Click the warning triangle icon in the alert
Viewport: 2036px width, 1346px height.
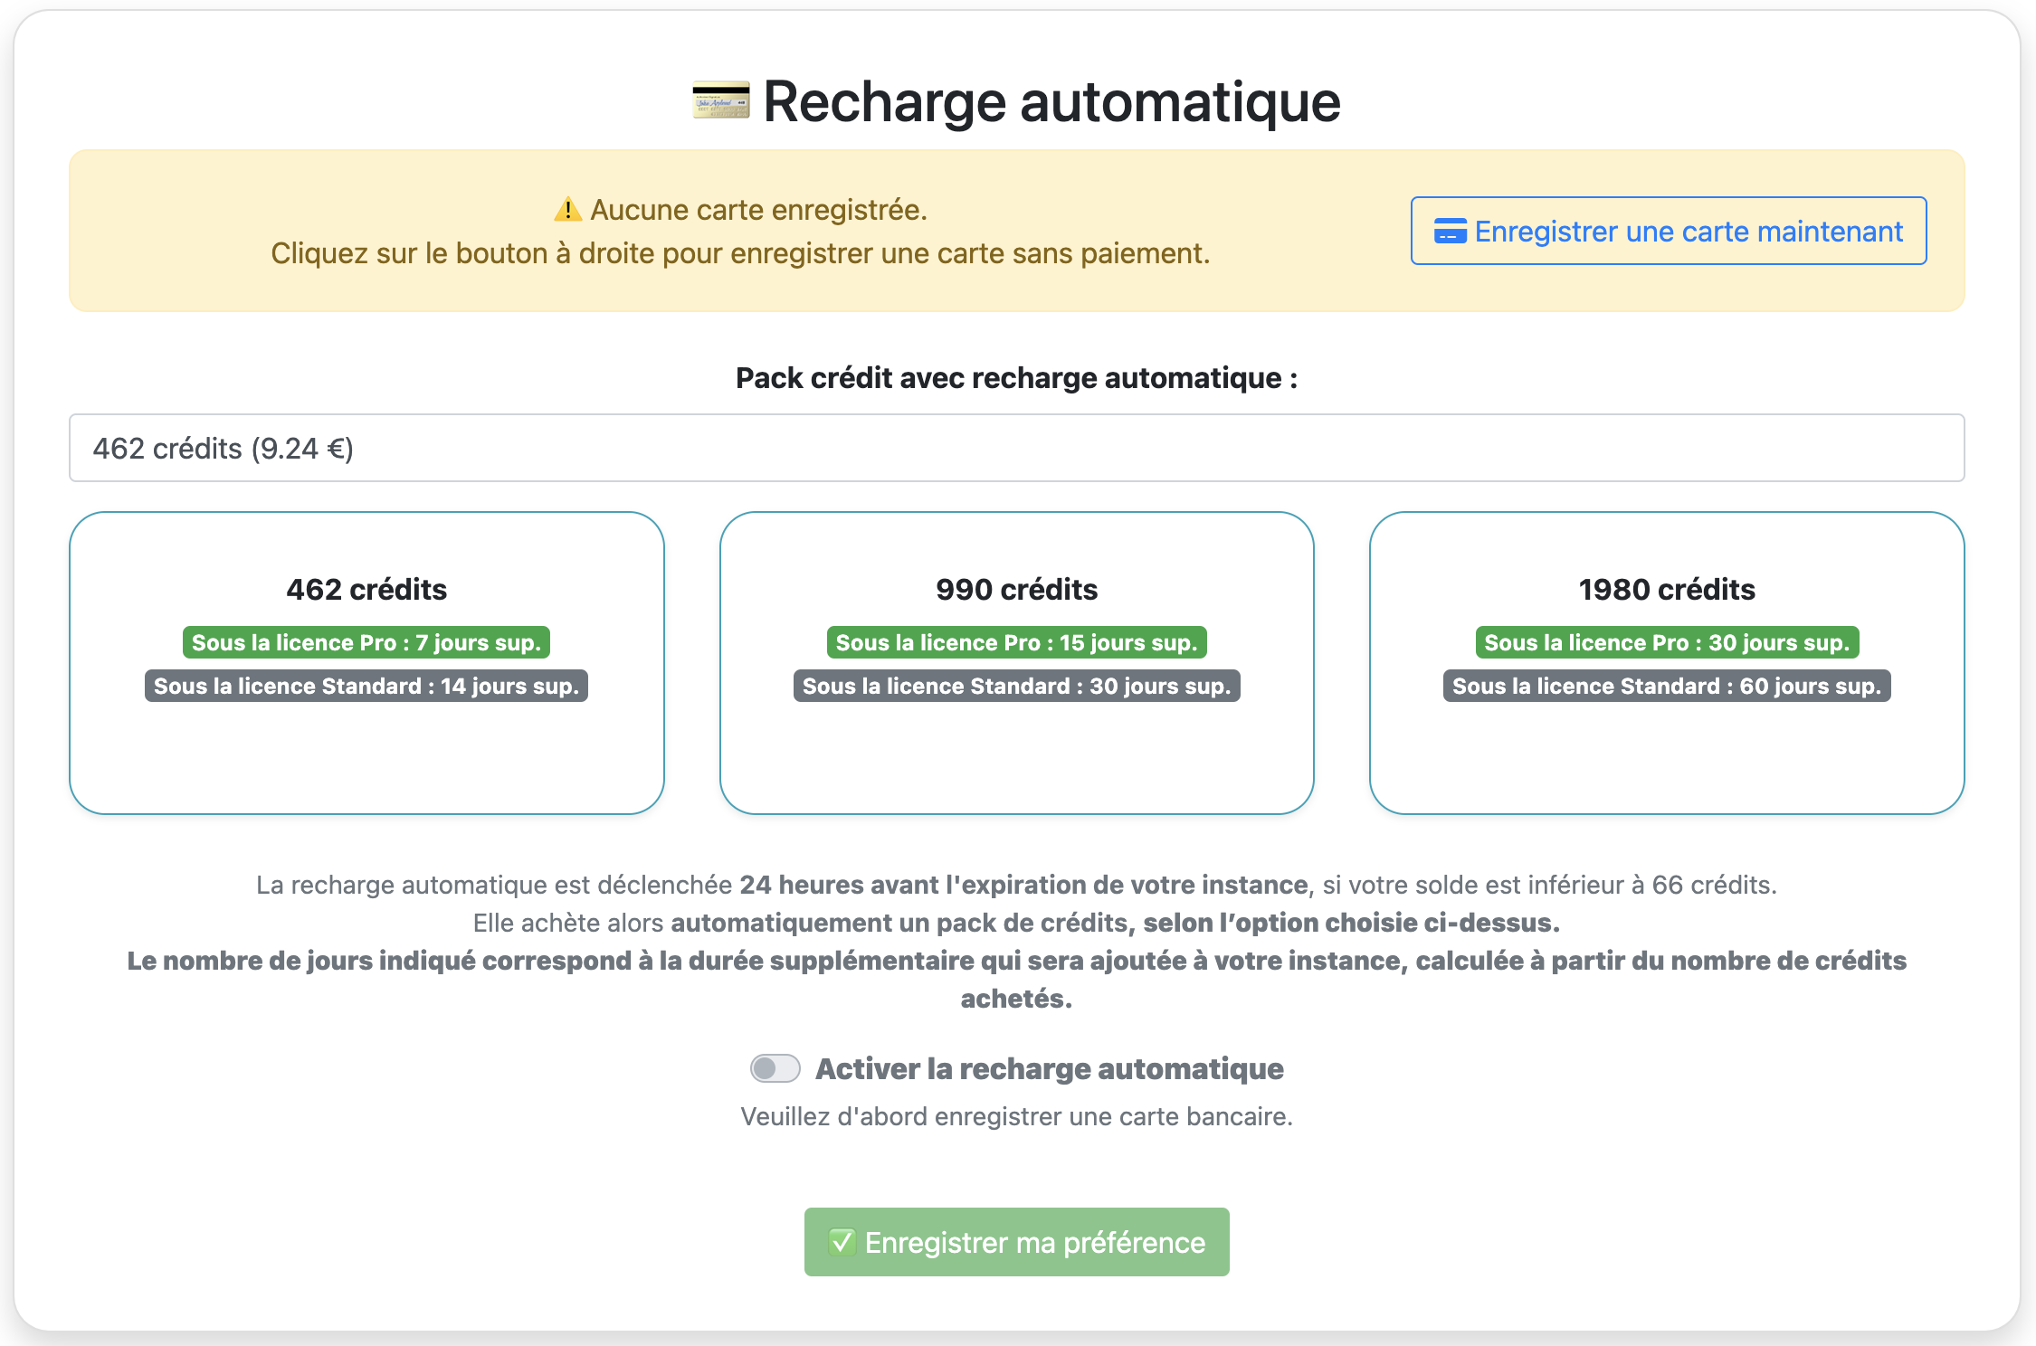point(567,210)
